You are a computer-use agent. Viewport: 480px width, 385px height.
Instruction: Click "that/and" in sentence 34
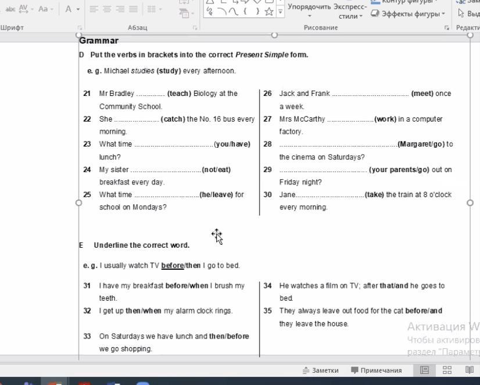point(394,286)
